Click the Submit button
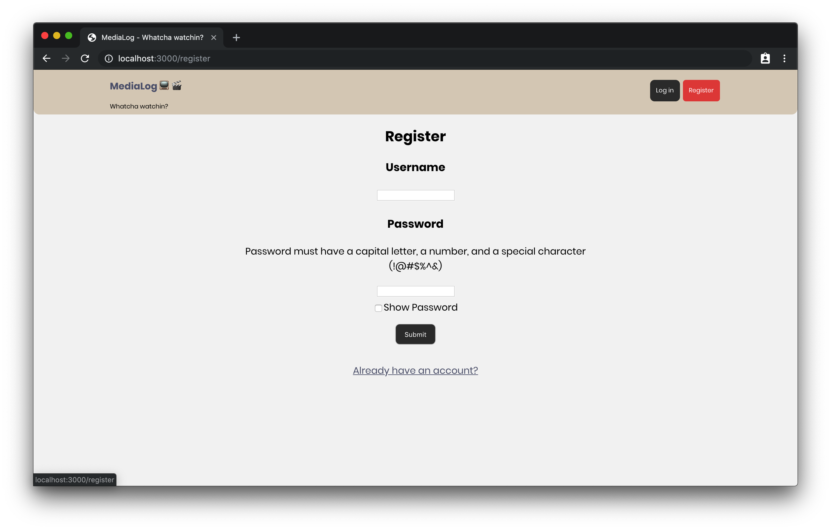Screen dimensions: 831x530 pos(415,334)
